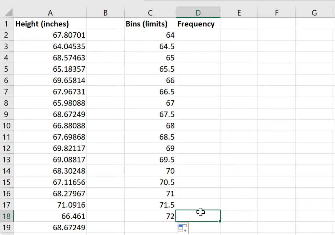Select cell containing 67.11656
Viewport: 335px width, 235px height.
pyautogui.click(x=50, y=182)
